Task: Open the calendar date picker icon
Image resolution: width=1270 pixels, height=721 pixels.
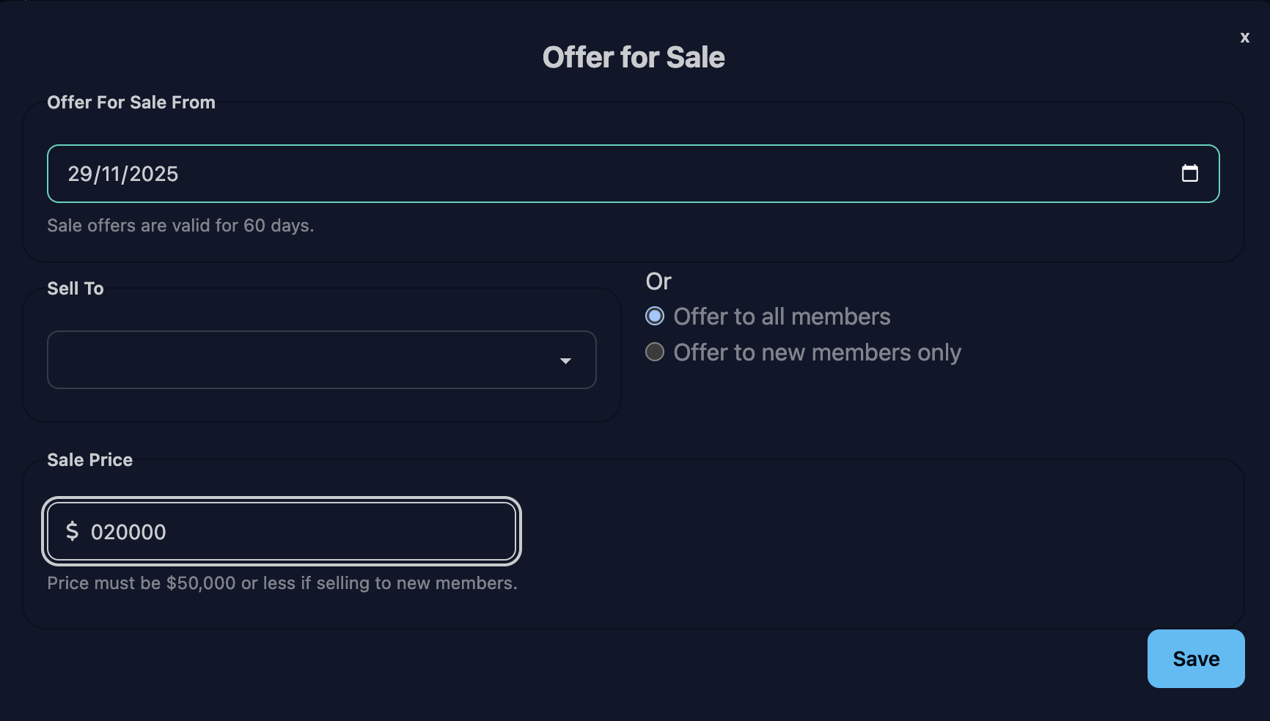Action: click(1189, 174)
